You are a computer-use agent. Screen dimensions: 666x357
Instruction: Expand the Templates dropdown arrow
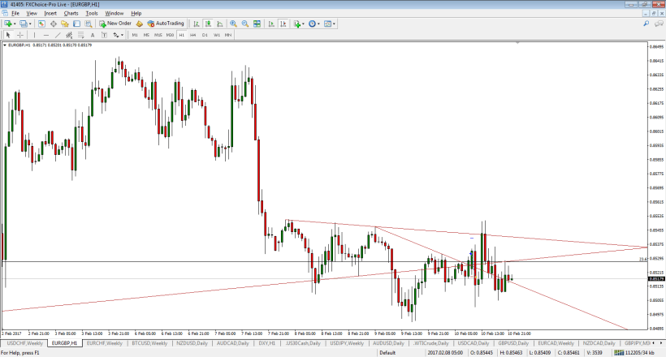335,24
